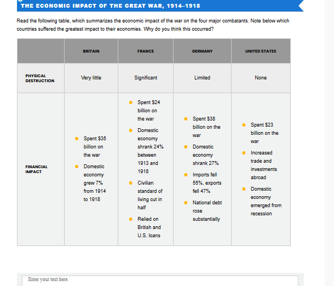Click Germany's 'National debt rose substantially' bullet
The height and width of the screenshot is (286, 334).
pos(206,211)
